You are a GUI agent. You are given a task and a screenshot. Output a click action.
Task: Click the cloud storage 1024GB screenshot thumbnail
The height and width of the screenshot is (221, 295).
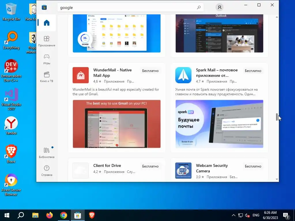click(x=117, y=33)
